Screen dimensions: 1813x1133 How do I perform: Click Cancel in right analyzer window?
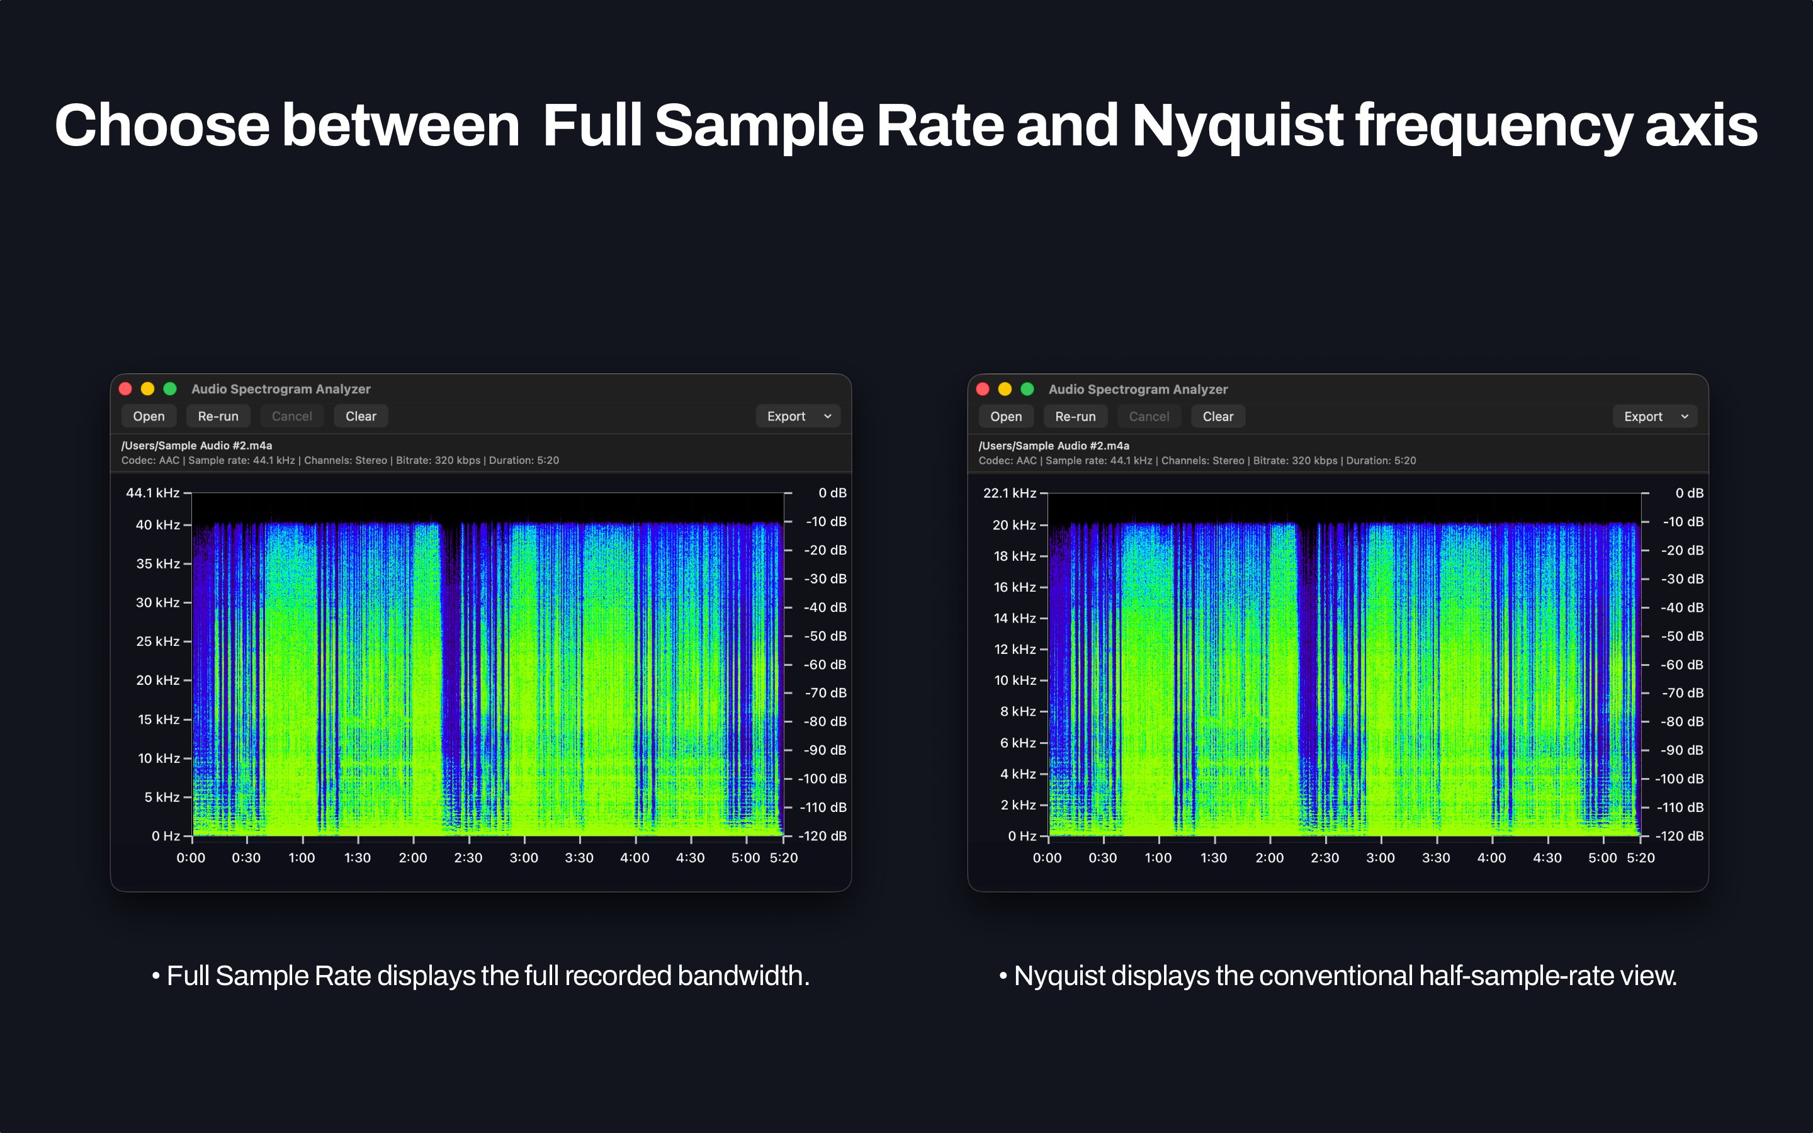[1148, 416]
